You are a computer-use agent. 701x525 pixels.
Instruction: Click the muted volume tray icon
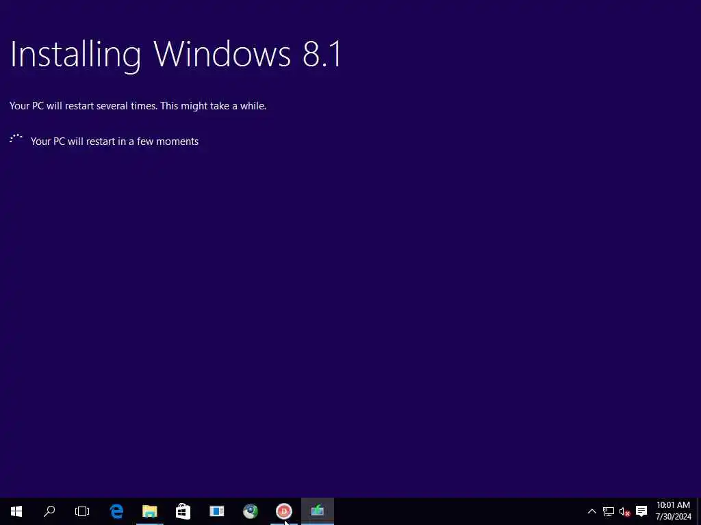(624, 511)
